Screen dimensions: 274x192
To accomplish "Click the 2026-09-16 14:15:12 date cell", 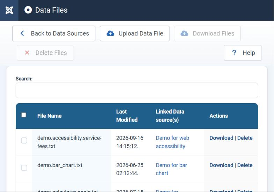I will (x=130, y=142).
